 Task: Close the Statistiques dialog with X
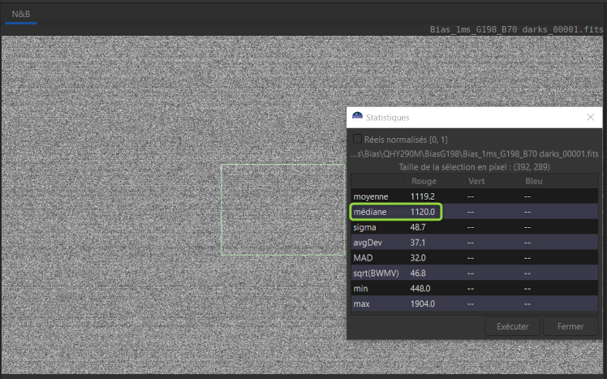point(590,118)
